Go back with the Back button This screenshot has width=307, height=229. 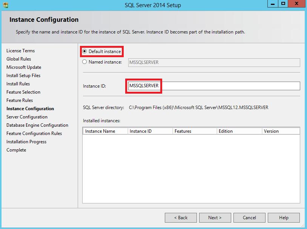[x=181, y=218]
